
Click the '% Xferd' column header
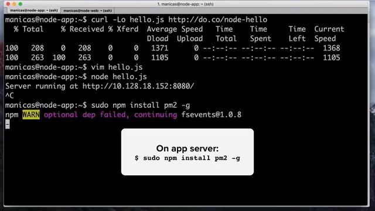pyautogui.click(x=123, y=29)
